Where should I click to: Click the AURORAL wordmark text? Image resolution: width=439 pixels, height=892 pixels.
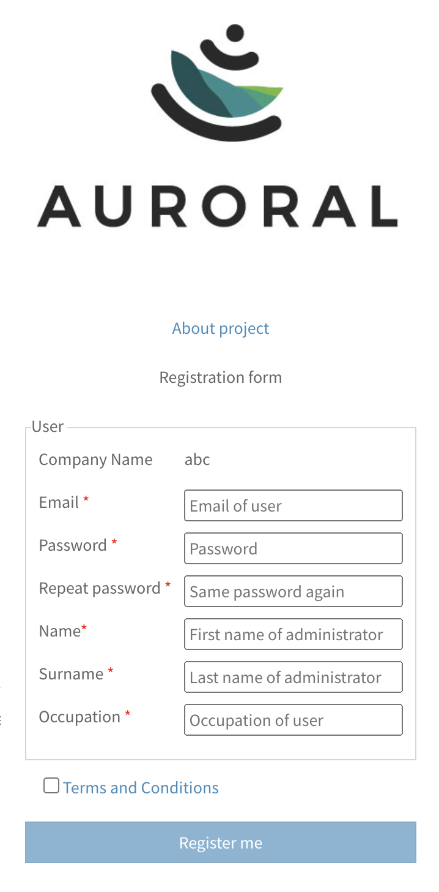point(218,206)
